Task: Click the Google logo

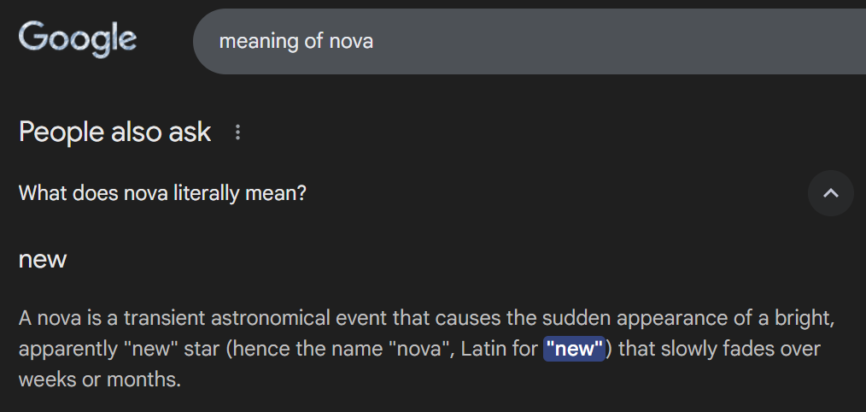Action: tap(77, 39)
